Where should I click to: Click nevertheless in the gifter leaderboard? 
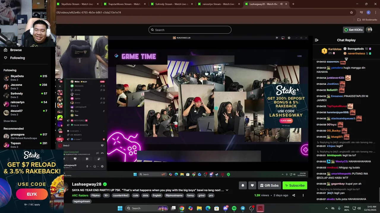point(356,54)
